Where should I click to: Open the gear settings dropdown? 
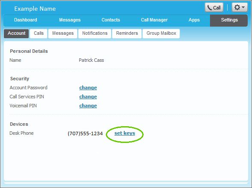pos(240,7)
